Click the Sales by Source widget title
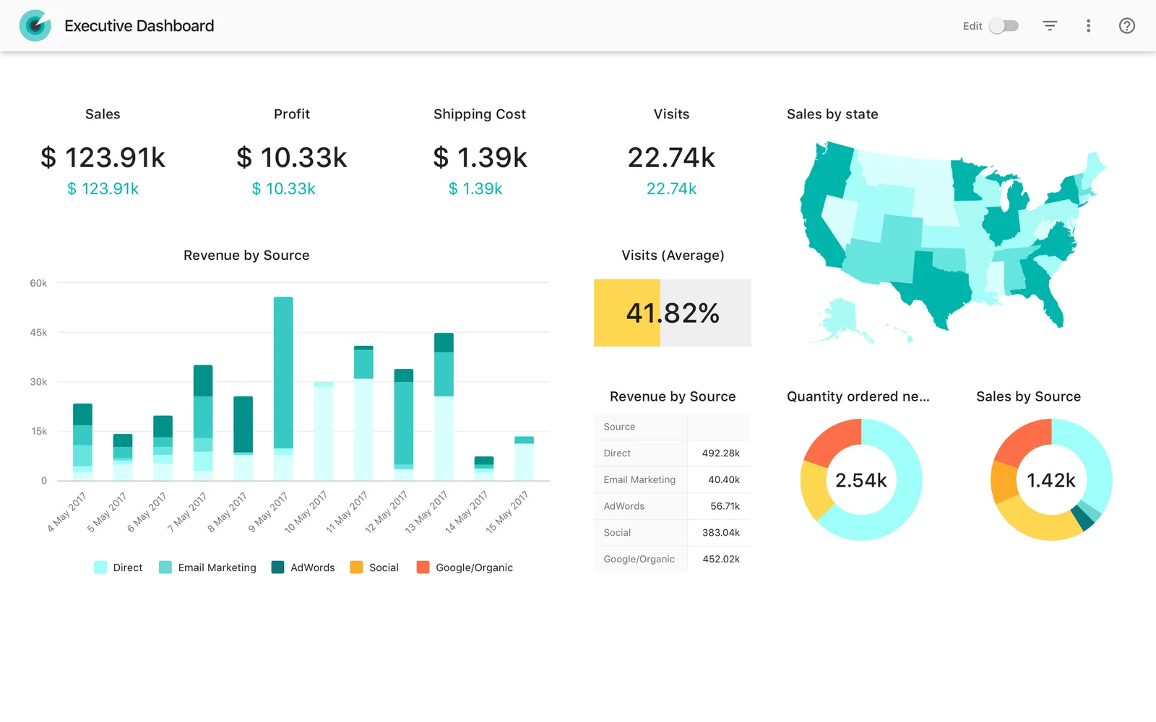The width and height of the screenshot is (1156, 722). point(1028,396)
